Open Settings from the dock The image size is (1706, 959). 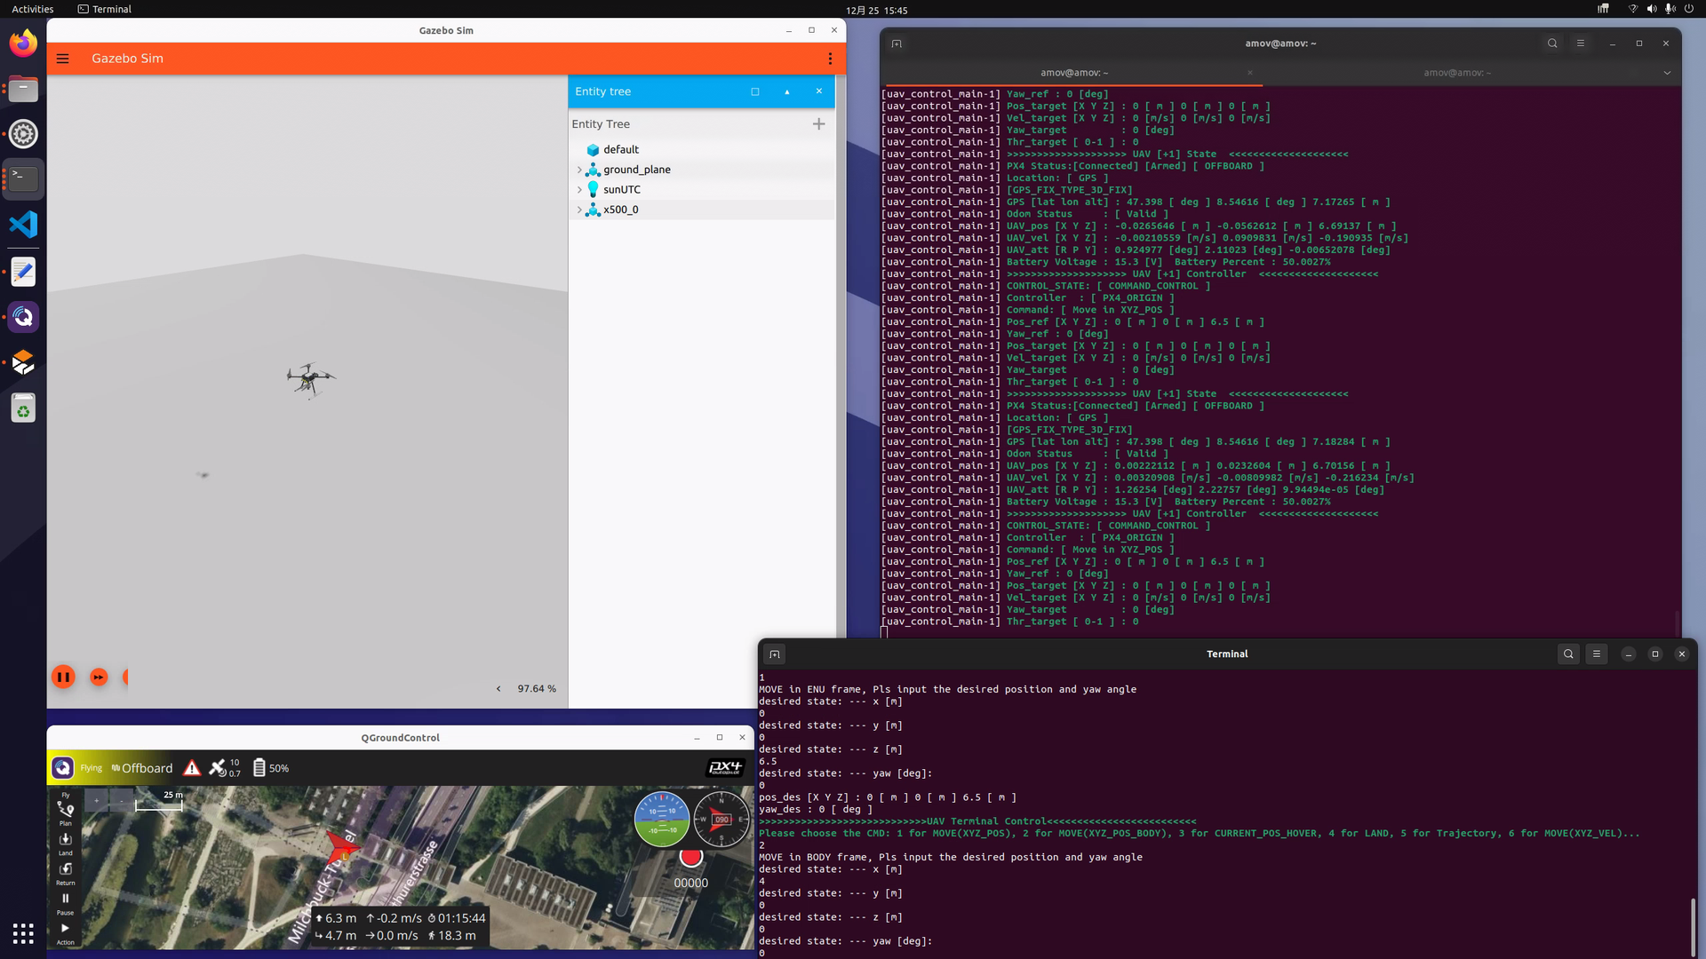23,134
